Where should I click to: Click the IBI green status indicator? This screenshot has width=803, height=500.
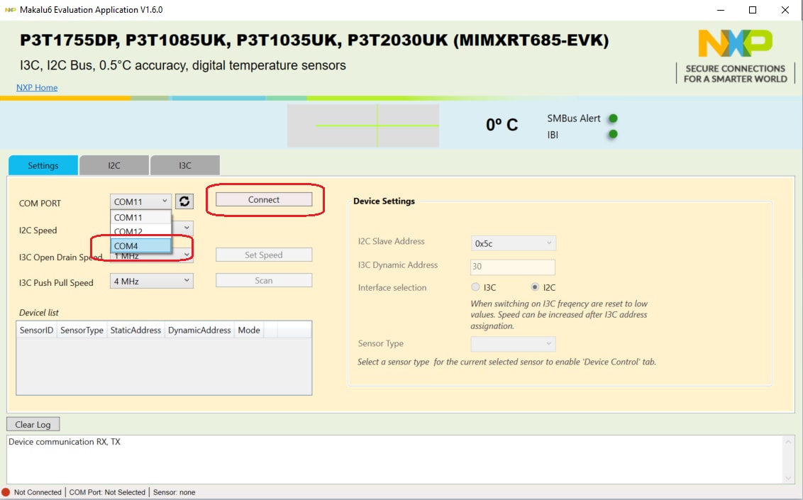click(x=613, y=134)
